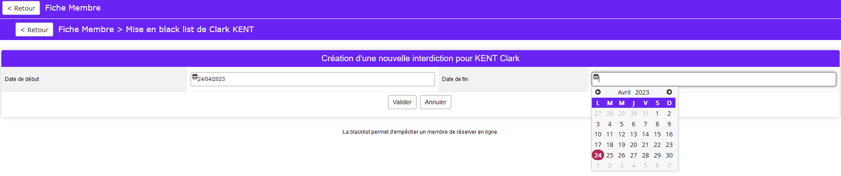841x176 pixels.
Task: Click the Date de début label
Action: tap(22, 79)
